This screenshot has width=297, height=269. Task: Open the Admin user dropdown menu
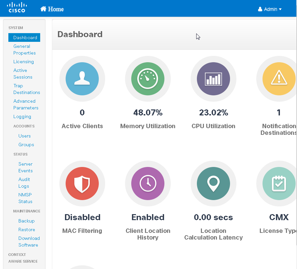tap(270, 9)
